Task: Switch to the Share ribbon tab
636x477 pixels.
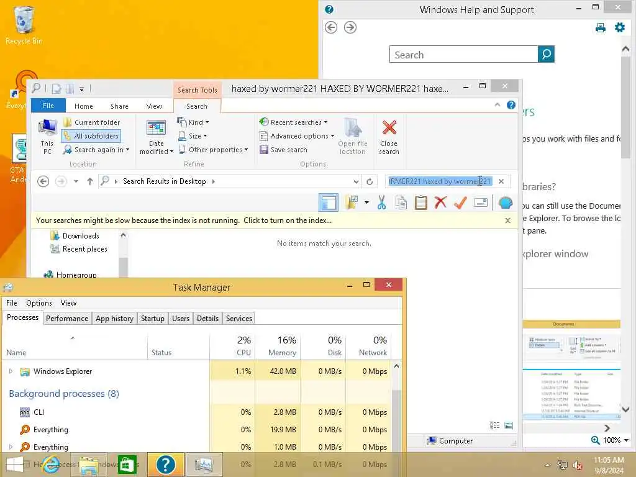Action: point(119,106)
